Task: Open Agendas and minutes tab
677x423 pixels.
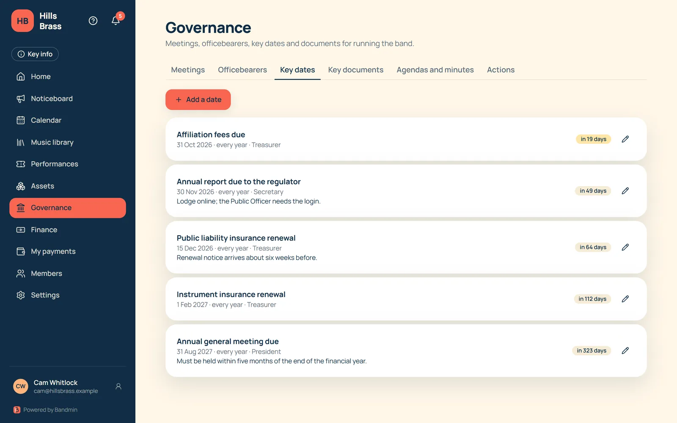Action: tap(435, 70)
